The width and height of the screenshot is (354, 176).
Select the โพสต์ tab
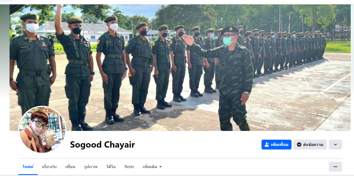28,167
